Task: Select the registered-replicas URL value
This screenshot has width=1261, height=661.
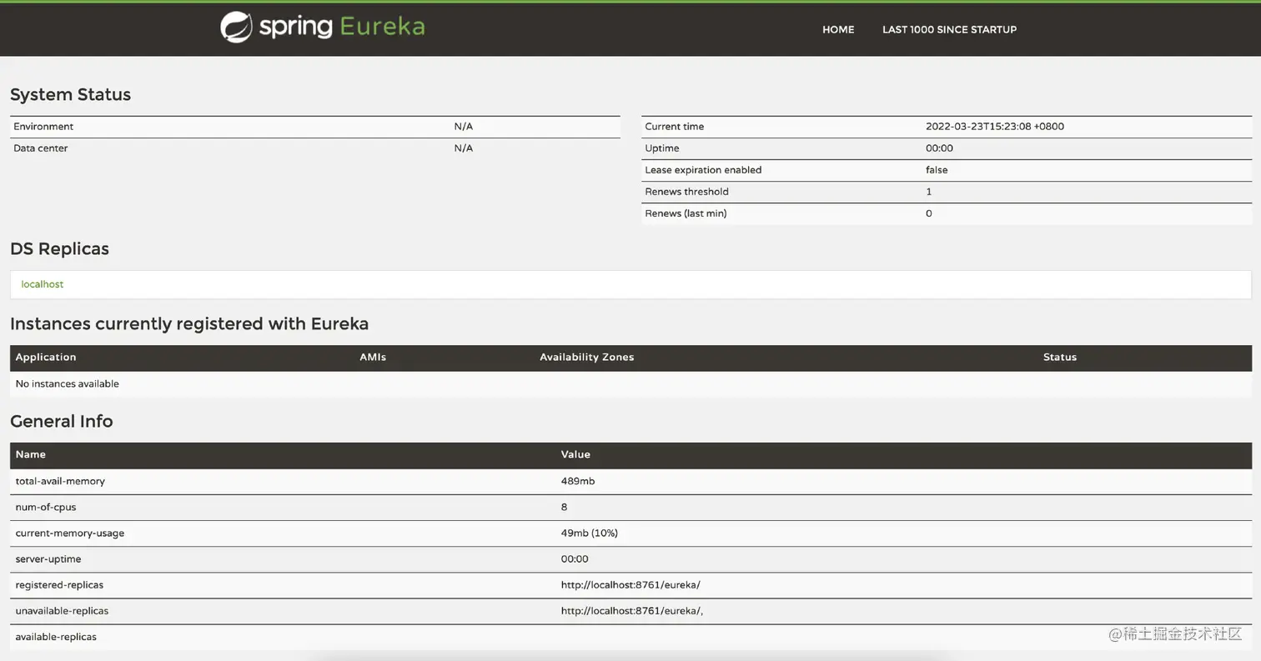Action: [x=630, y=585]
